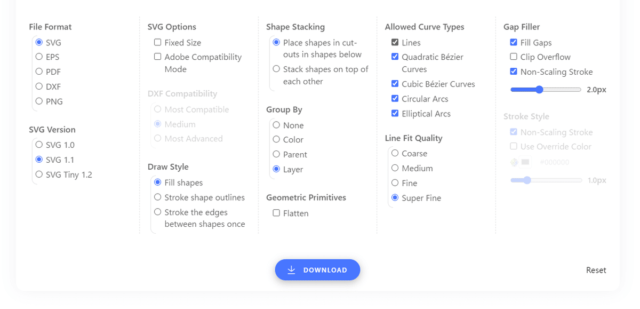
Task: Uncheck Cubic Bézier Curves
Action: click(395, 84)
